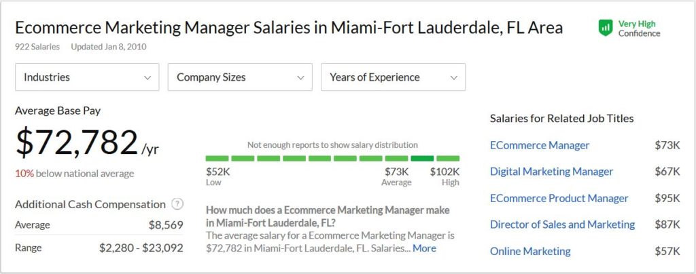Click the first low-end salary bar segment
The width and height of the screenshot is (696, 274).
tap(217, 158)
